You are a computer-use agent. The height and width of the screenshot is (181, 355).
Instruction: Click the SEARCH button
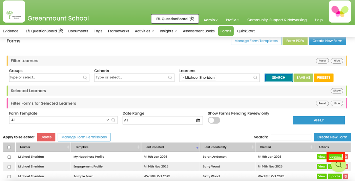[x=278, y=77]
